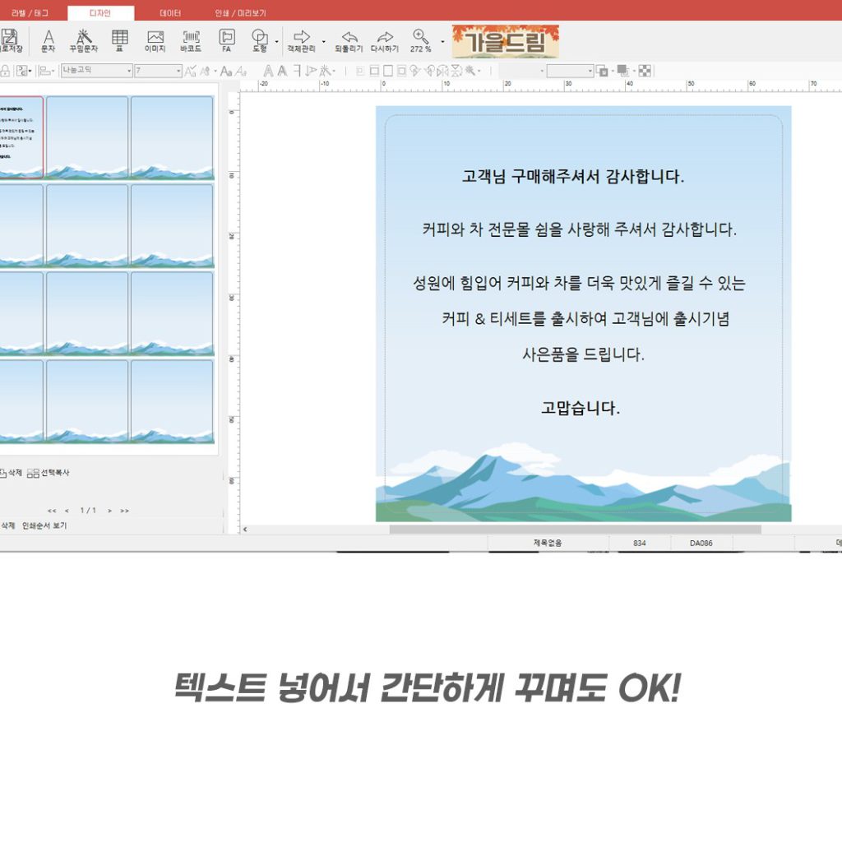The height and width of the screenshot is (842, 842).
Task: Expand the 객체관리 dropdown arrow
Action: 323,41
